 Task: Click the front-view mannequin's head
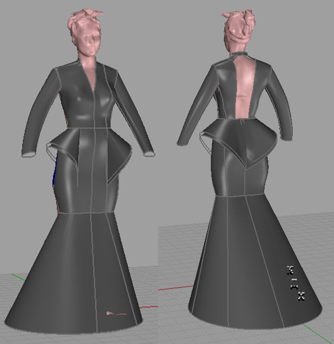click(x=86, y=32)
